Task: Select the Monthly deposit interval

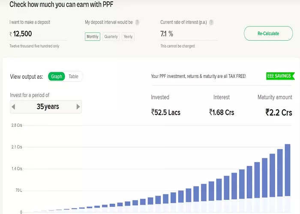Action: (93, 37)
